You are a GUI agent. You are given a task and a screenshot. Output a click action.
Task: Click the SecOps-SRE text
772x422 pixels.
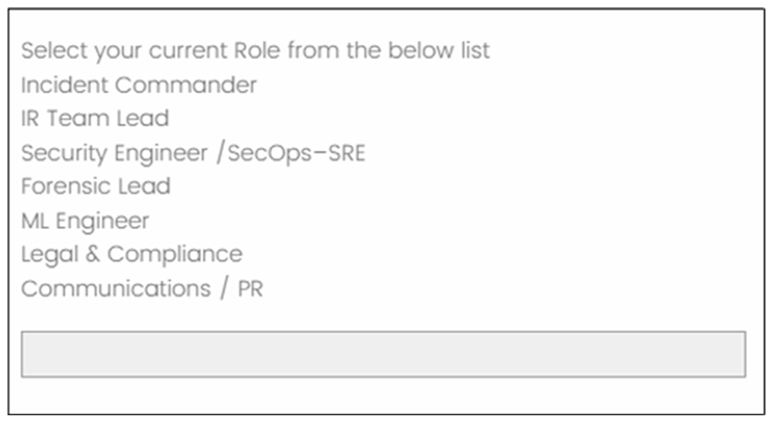(x=296, y=154)
